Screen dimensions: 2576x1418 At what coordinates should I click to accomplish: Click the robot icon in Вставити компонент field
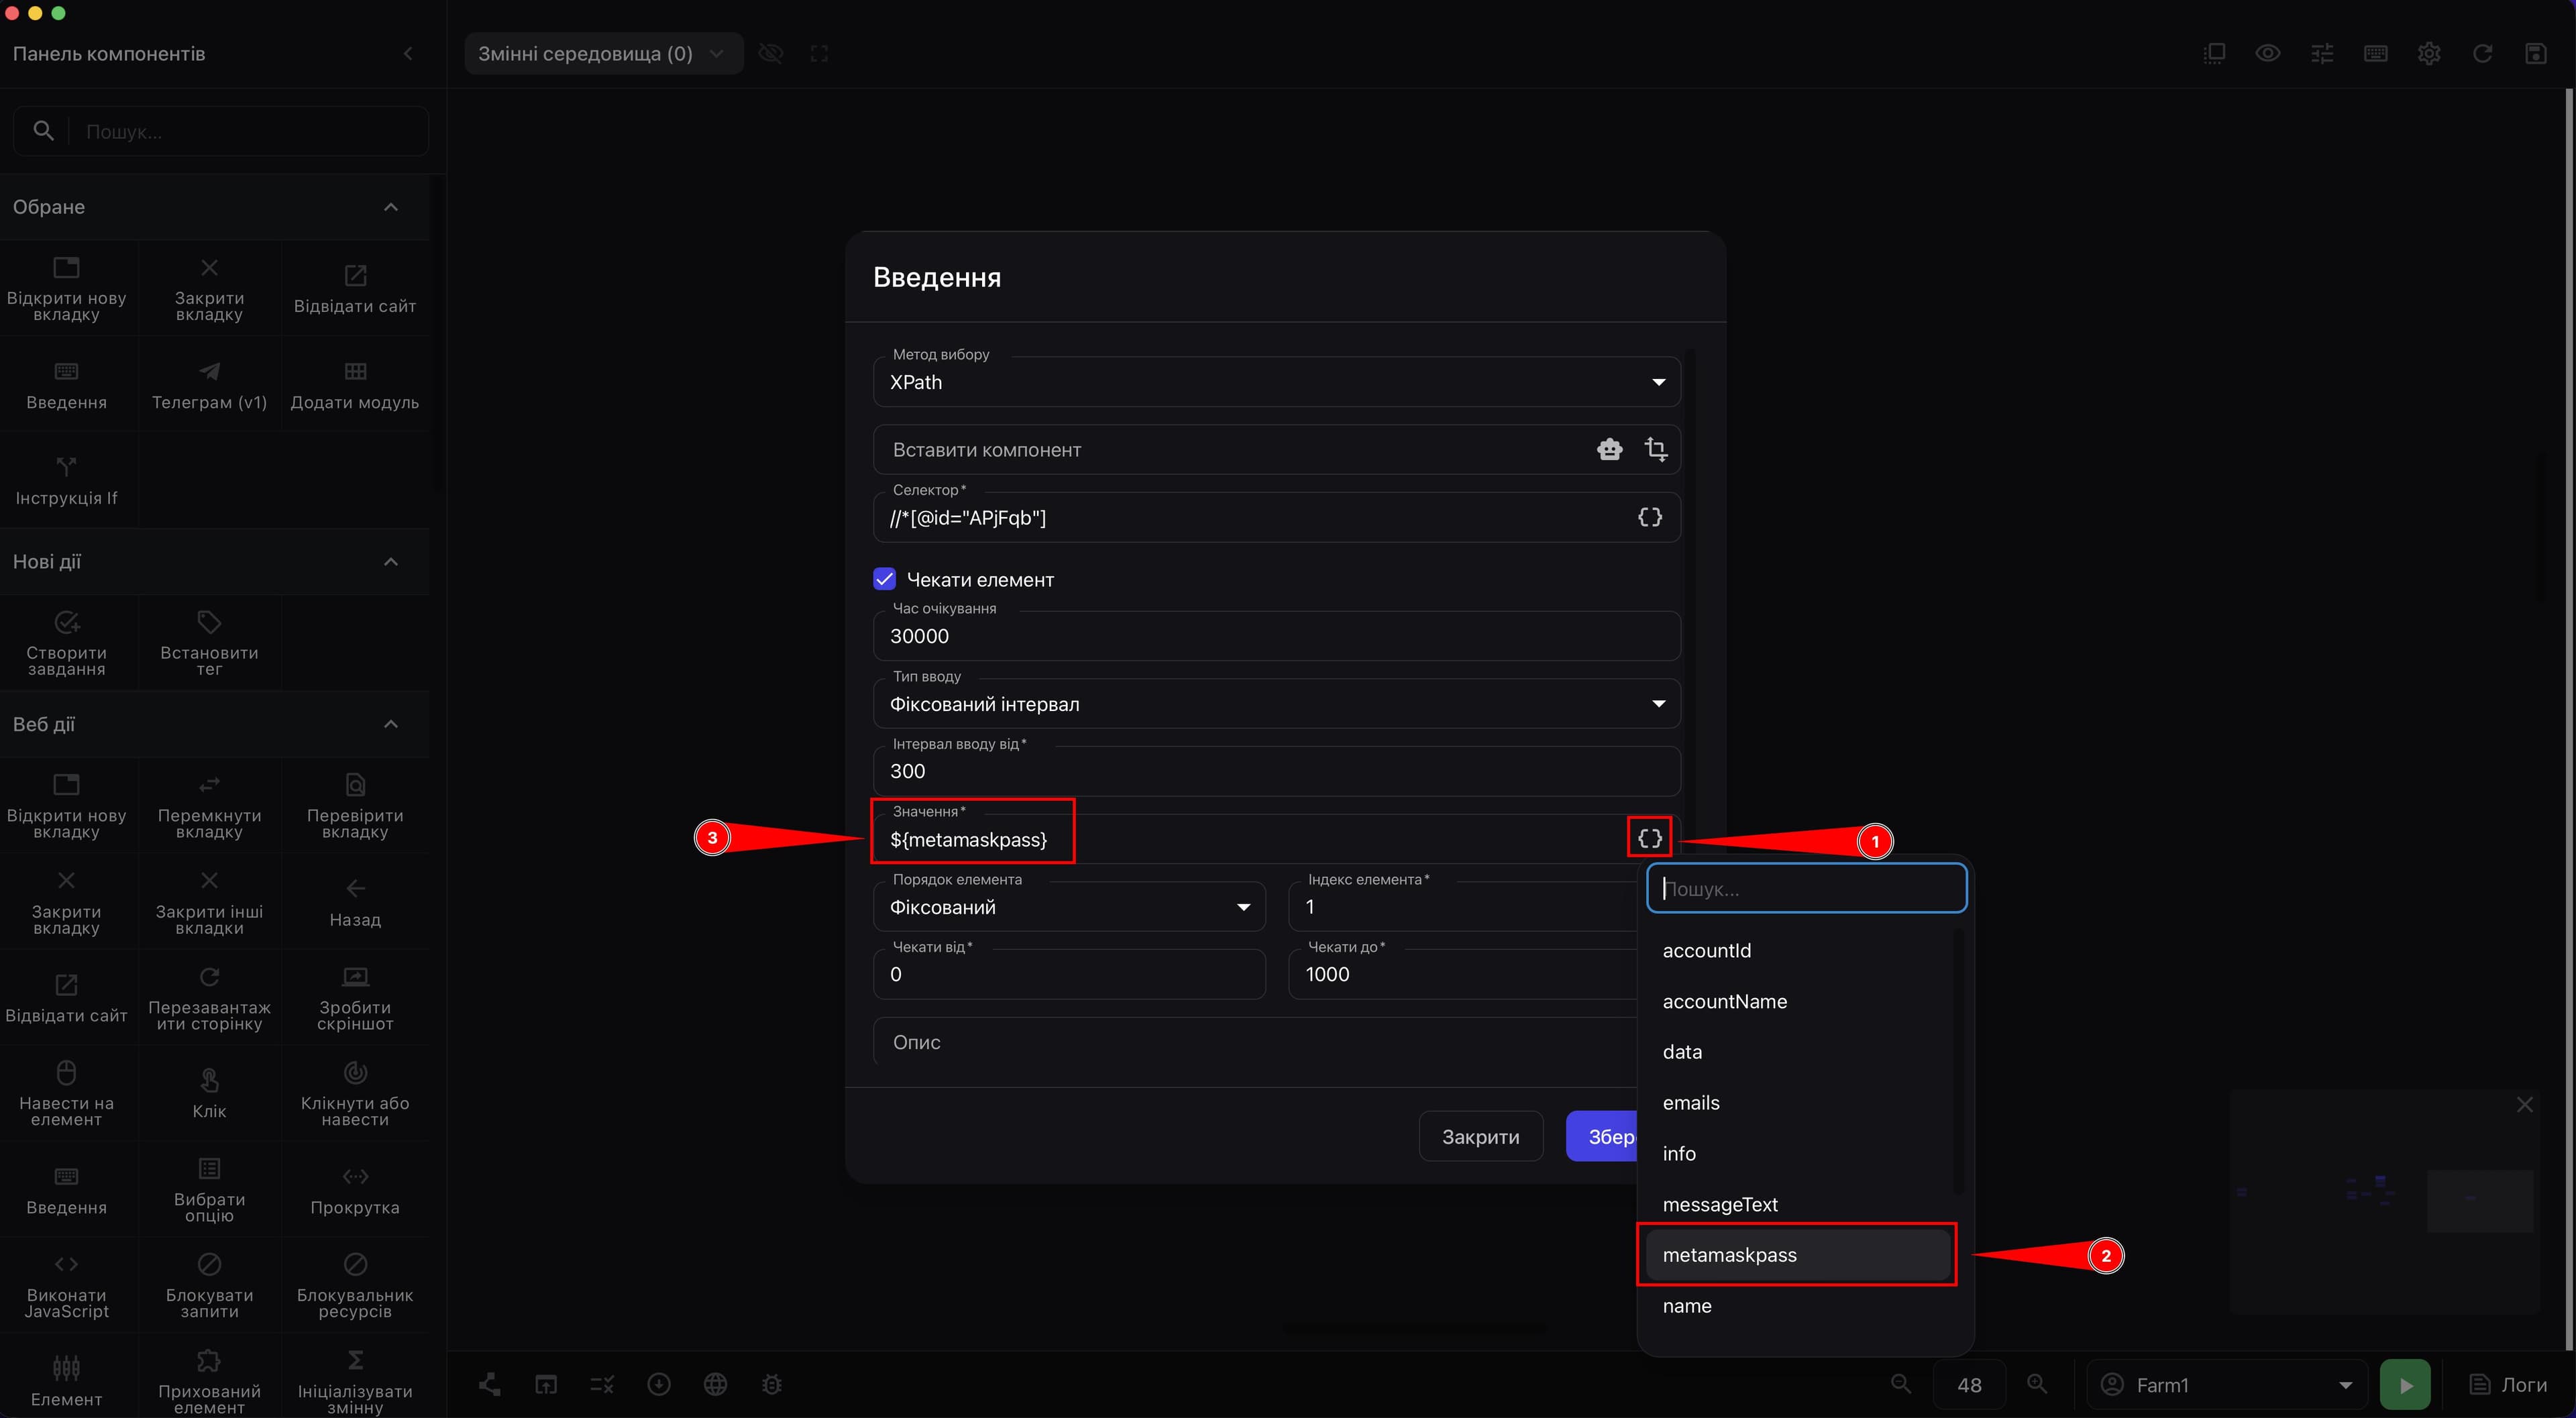pyautogui.click(x=1609, y=450)
